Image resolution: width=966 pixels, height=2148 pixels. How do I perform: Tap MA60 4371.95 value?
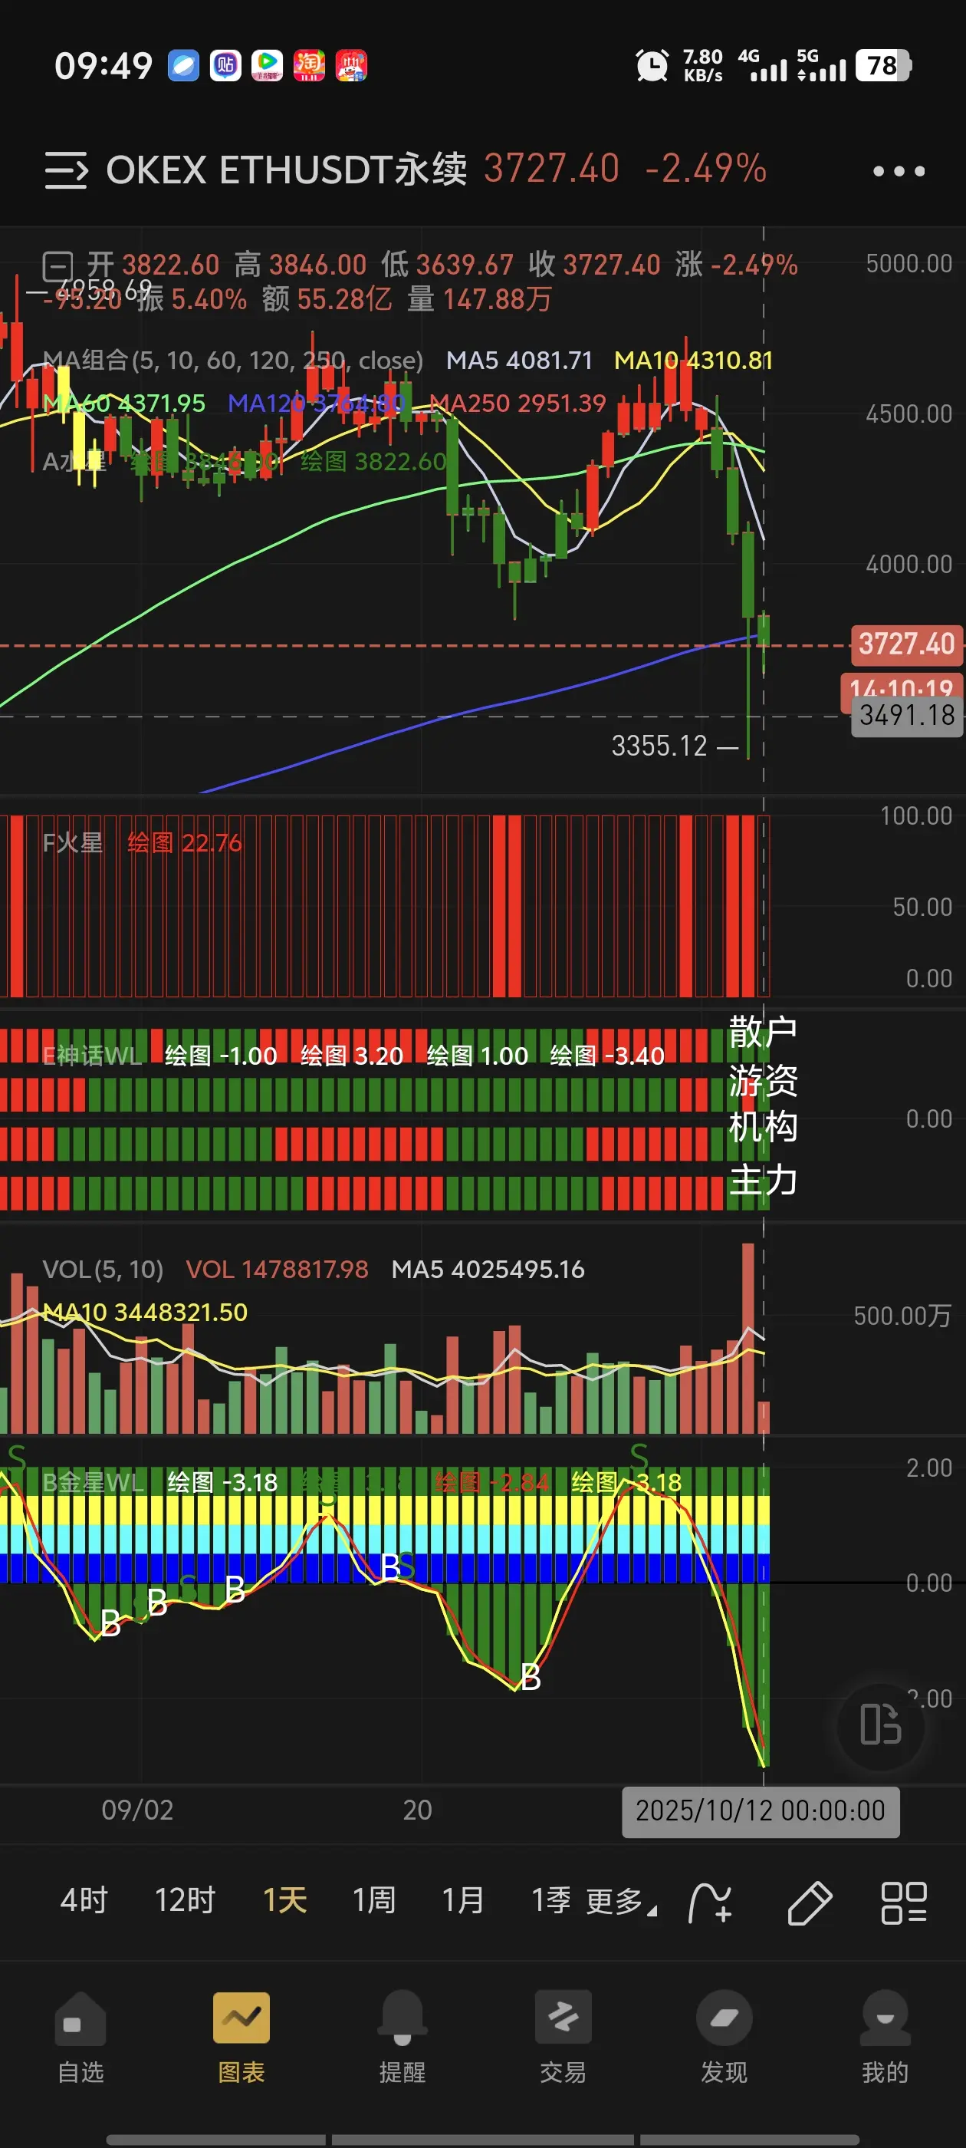[x=123, y=404]
